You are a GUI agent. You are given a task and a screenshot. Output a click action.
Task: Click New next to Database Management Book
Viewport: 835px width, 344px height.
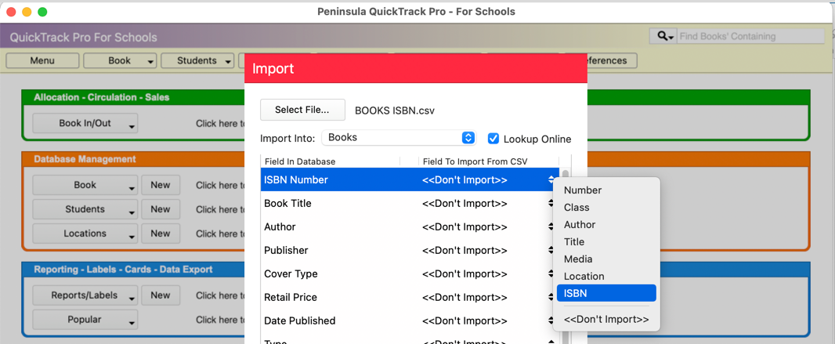point(161,185)
